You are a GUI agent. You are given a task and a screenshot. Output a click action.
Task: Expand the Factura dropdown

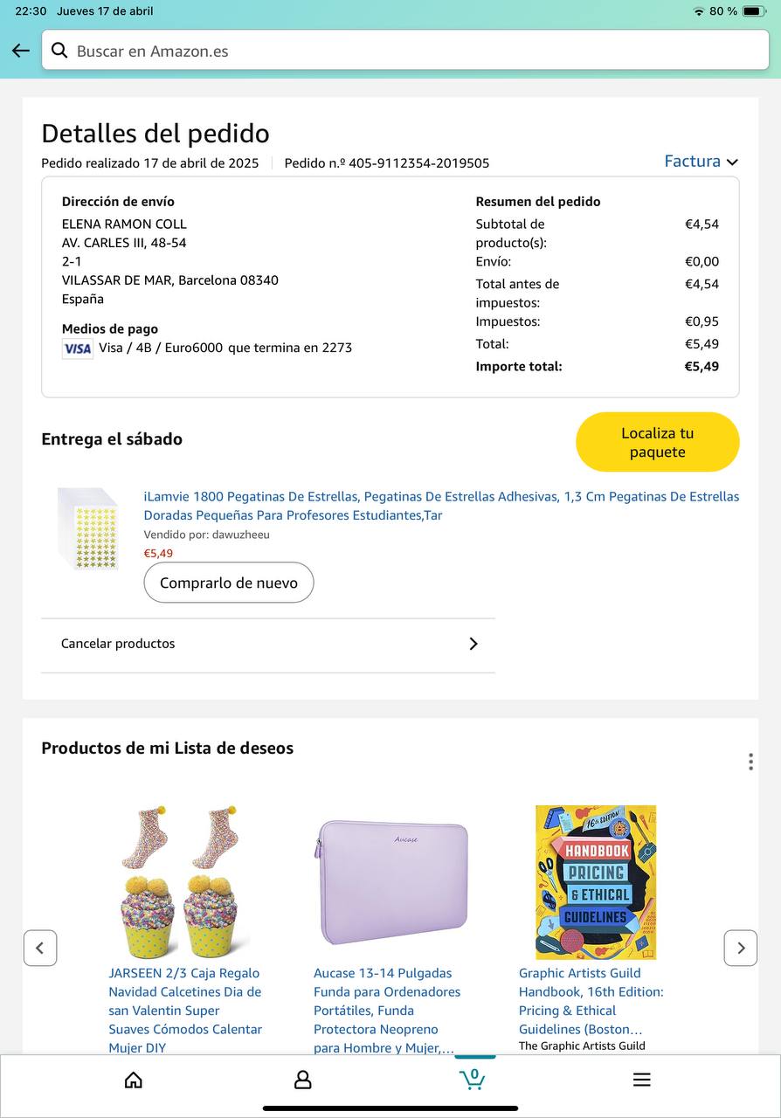click(x=701, y=162)
